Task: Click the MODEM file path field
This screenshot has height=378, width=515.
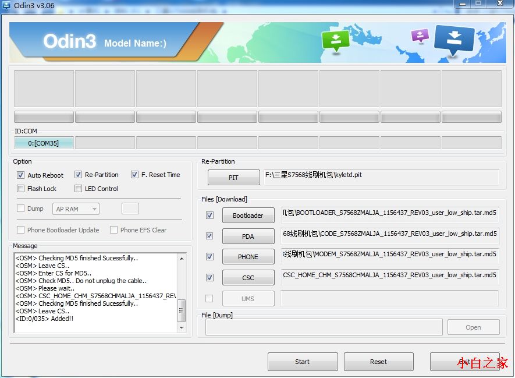Action: click(x=389, y=256)
